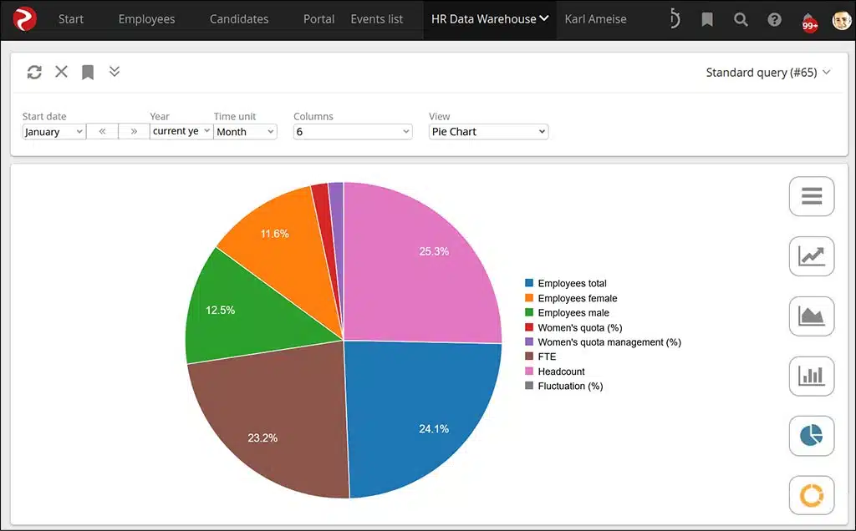Image resolution: width=856 pixels, height=531 pixels.
Task: Close the query with the X icon
Action: click(x=60, y=72)
